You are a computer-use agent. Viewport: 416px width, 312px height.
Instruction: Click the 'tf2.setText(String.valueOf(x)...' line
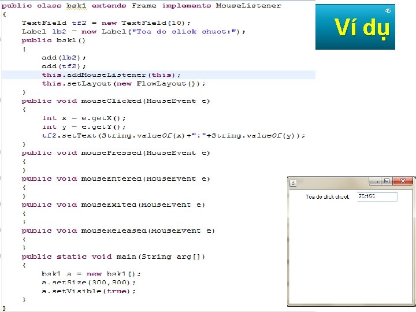(173, 136)
